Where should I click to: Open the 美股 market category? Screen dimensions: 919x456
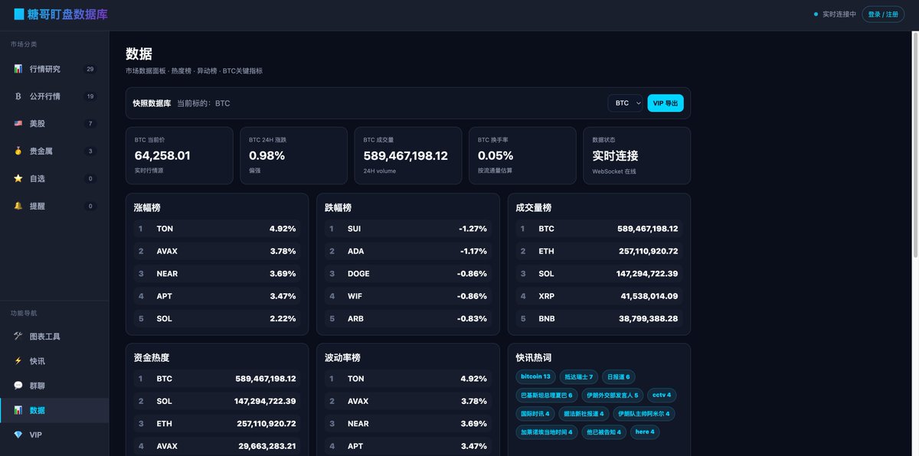(x=54, y=123)
